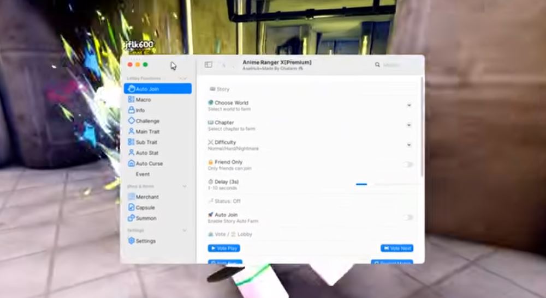Click the 'Status: Off' text
Viewport: 546px width, 298px height.
(x=227, y=201)
